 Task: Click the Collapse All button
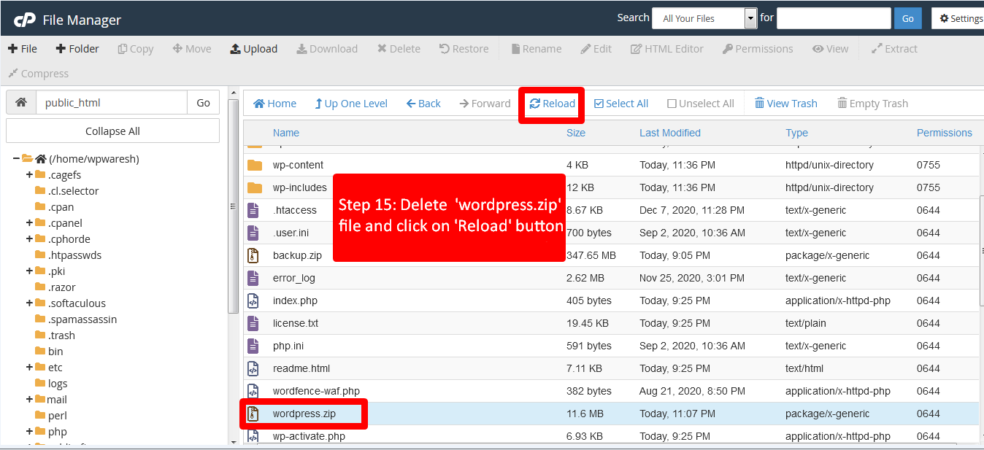tap(112, 131)
